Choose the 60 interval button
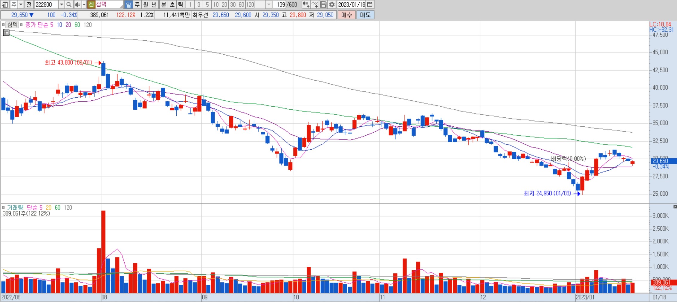The width and height of the screenshot is (677, 302). 242,4
